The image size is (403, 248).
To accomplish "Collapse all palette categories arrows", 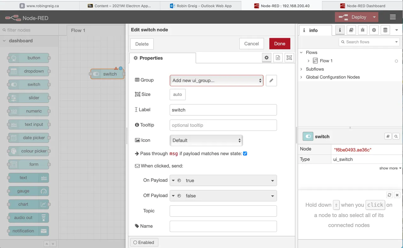I will pyautogui.click(x=47, y=244).
